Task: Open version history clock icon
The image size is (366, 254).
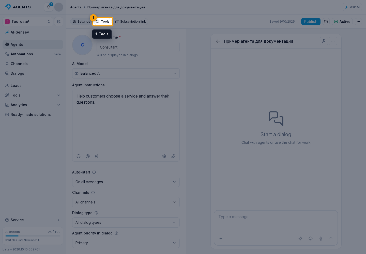Action: pos(326,22)
